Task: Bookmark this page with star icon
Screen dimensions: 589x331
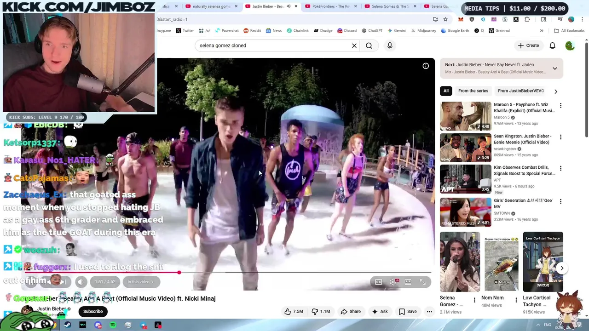Action: 445,19
